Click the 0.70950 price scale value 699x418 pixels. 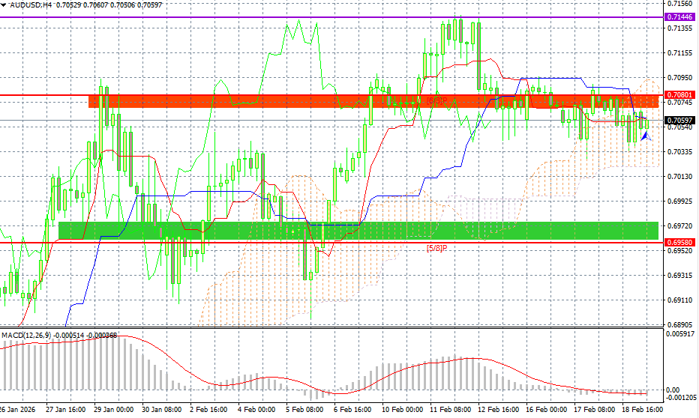coord(679,77)
